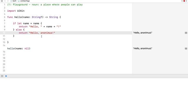Run the playground with the blue play button
Viewport: 188px width, 106px height.
point(6,76)
